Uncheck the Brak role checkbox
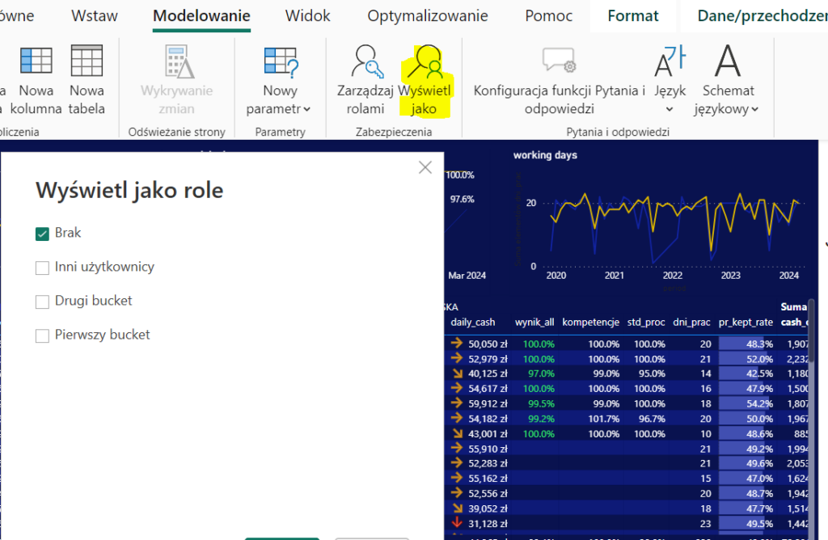 point(43,234)
